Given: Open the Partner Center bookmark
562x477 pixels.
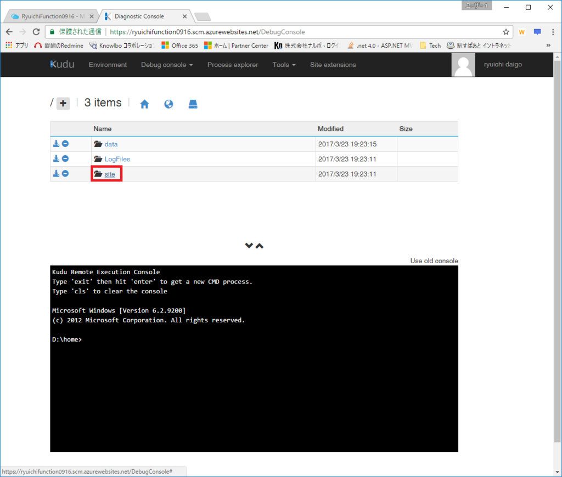Looking at the screenshot, I should [236, 46].
